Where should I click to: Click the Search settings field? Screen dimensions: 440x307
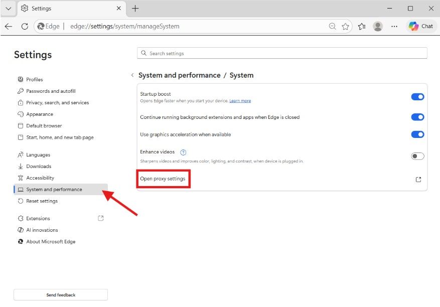pyautogui.click(x=282, y=53)
